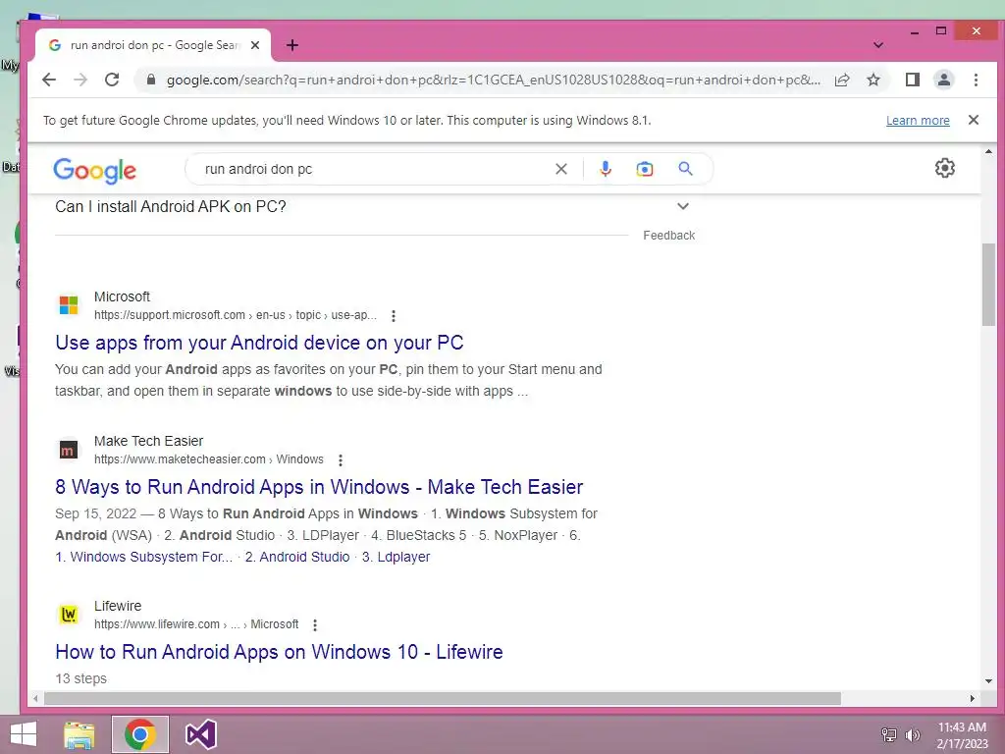
Task: Click the horizontal scroll left arrow
Action: point(36,698)
